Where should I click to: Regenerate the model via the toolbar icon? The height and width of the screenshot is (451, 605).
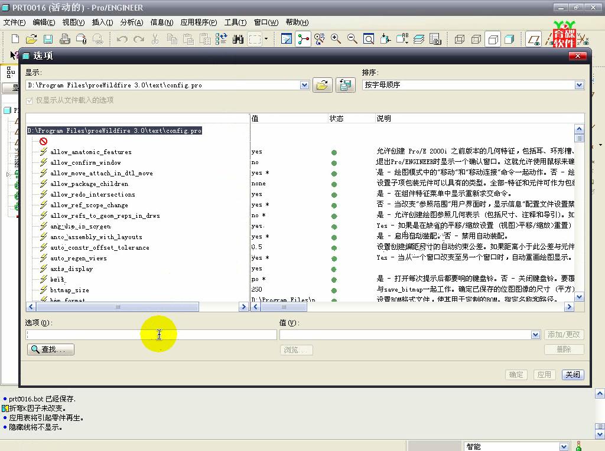pyautogui.click(x=222, y=39)
